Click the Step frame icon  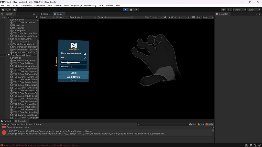point(136,9)
